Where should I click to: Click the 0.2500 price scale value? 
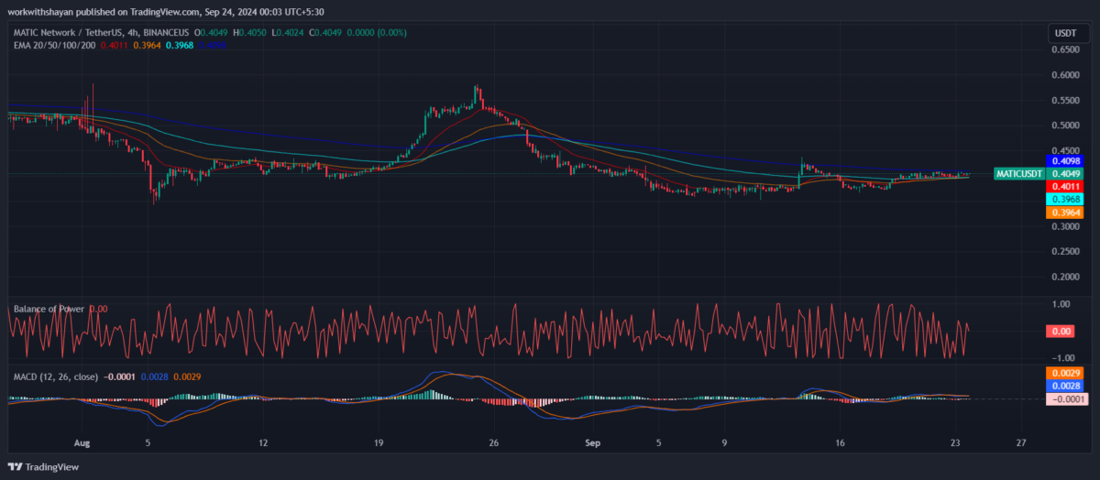click(x=1067, y=251)
